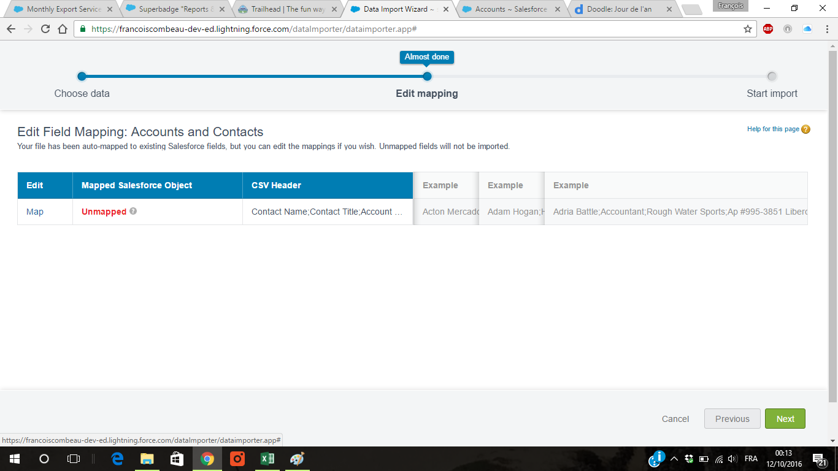Viewport: 838px width, 471px height.
Task: Open the blue cloud extension icon
Action: 807,29
